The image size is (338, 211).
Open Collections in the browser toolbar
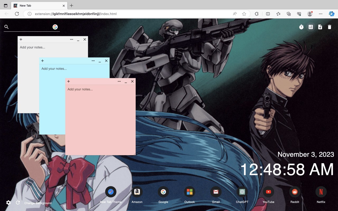289,14
